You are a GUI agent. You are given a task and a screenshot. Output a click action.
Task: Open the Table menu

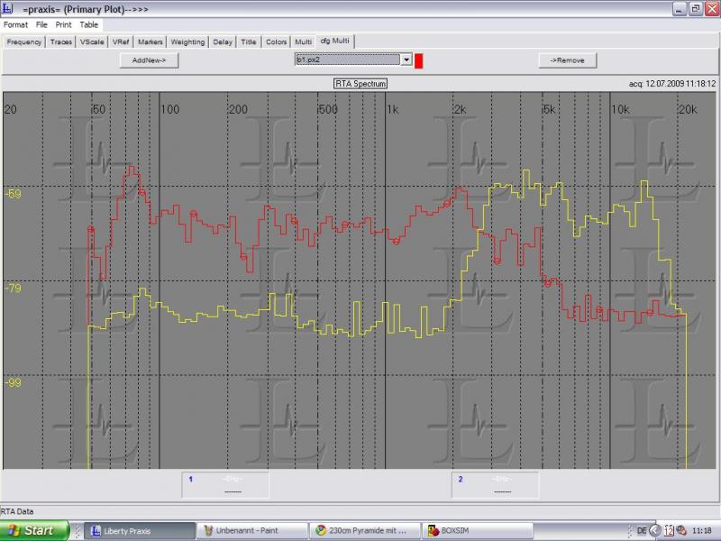[x=88, y=24]
